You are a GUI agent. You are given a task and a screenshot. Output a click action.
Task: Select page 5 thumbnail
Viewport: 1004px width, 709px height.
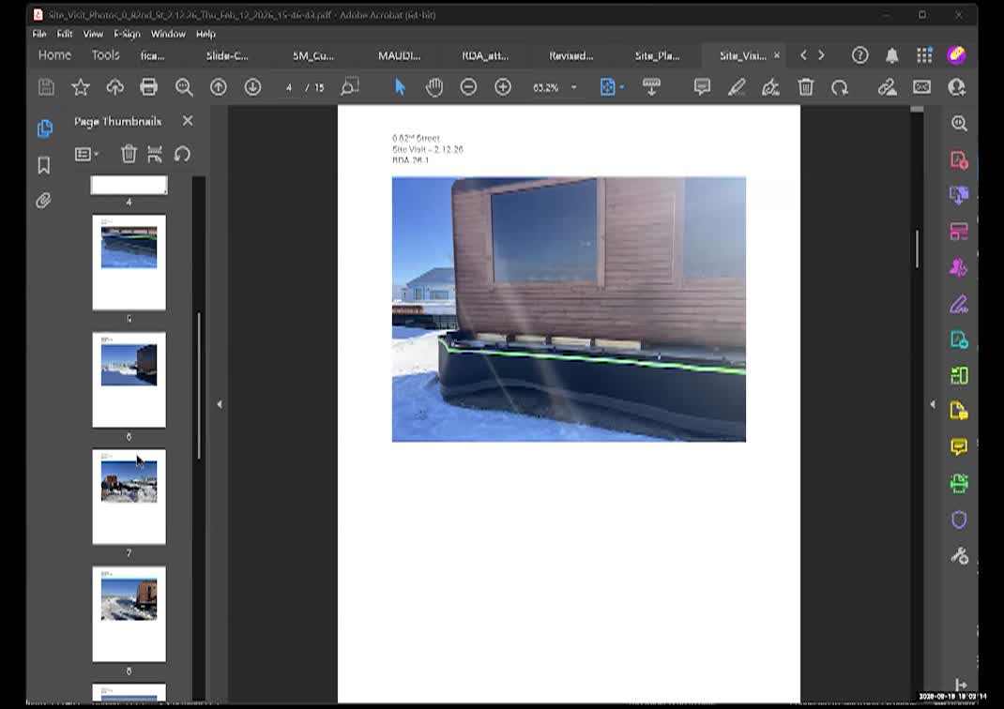coord(129,263)
